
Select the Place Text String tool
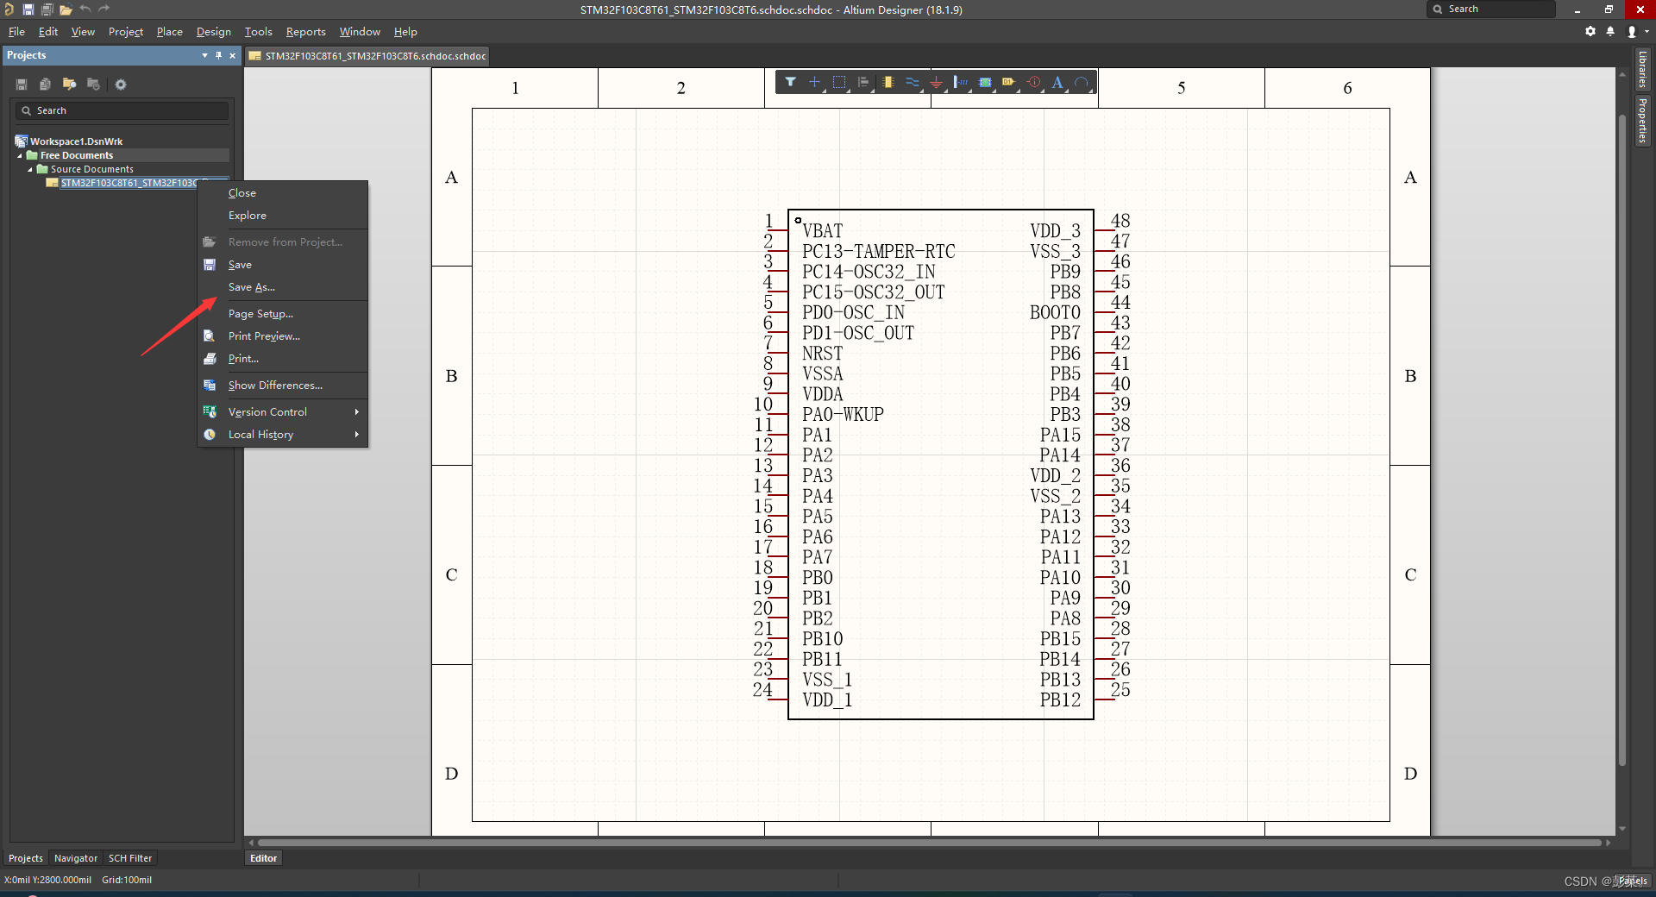pyautogui.click(x=1057, y=82)
